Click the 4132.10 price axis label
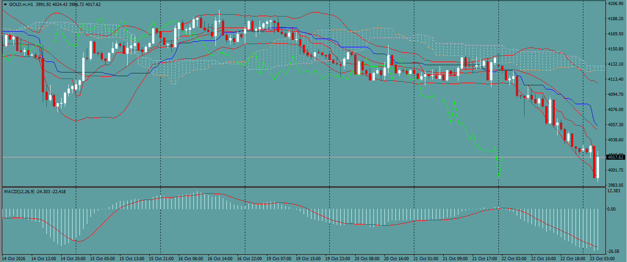 [x=615, y=64]
